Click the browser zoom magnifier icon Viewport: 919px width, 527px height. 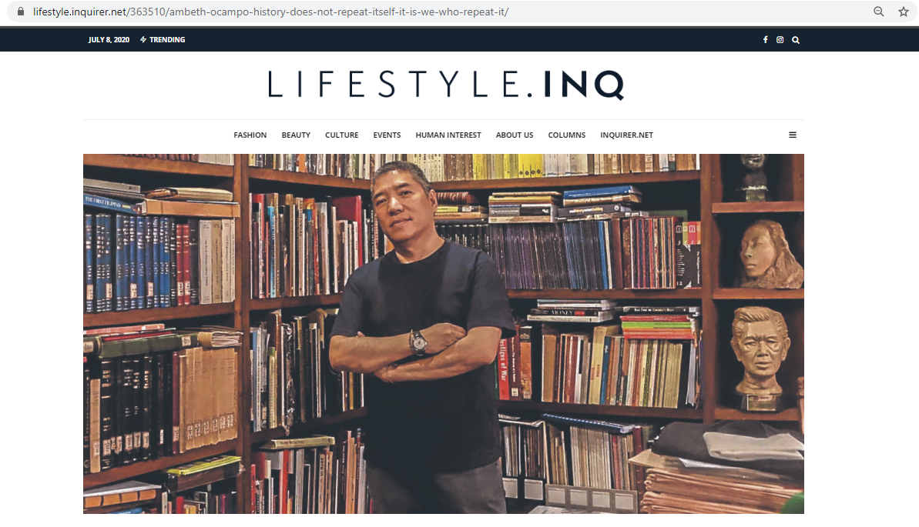point(879,12)
